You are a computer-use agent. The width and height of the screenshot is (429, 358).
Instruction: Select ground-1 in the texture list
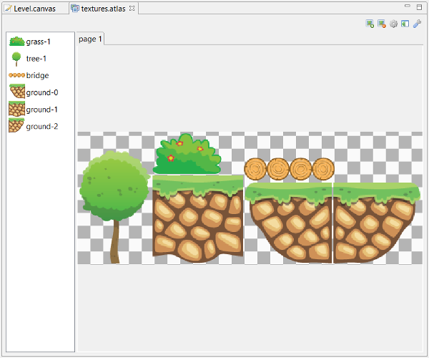coord(41,110)
